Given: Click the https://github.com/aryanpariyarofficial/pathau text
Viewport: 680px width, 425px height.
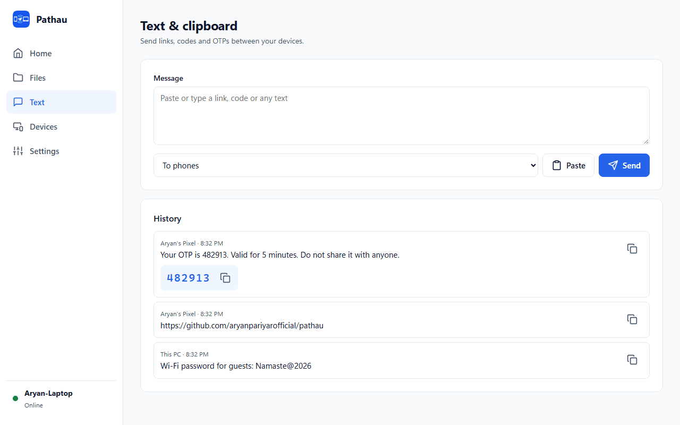Looking at the screenshot, I should 242,326.
